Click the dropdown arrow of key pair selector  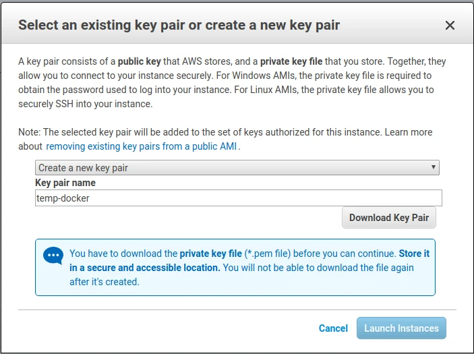pyautogui.click(x=433, y=167)
